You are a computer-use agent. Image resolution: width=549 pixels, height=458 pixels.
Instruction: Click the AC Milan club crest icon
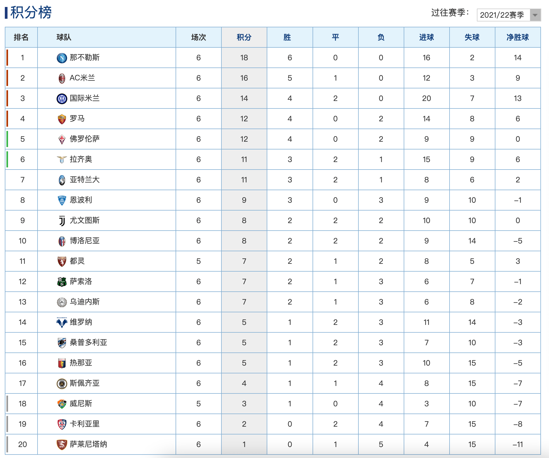pyautogui.click(x=62, y=78)
